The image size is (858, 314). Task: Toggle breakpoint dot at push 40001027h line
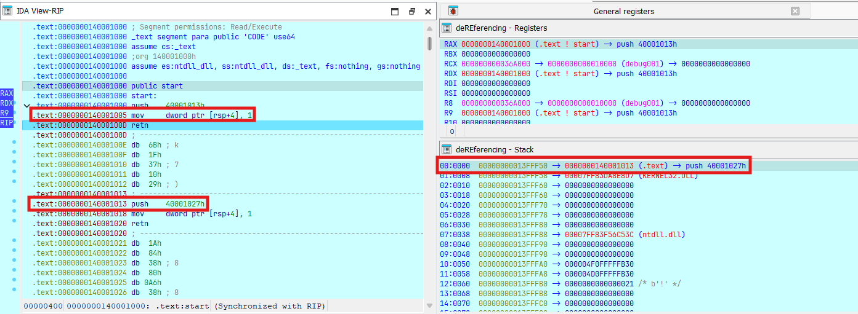pyautogui.click(x=14, y=204)
